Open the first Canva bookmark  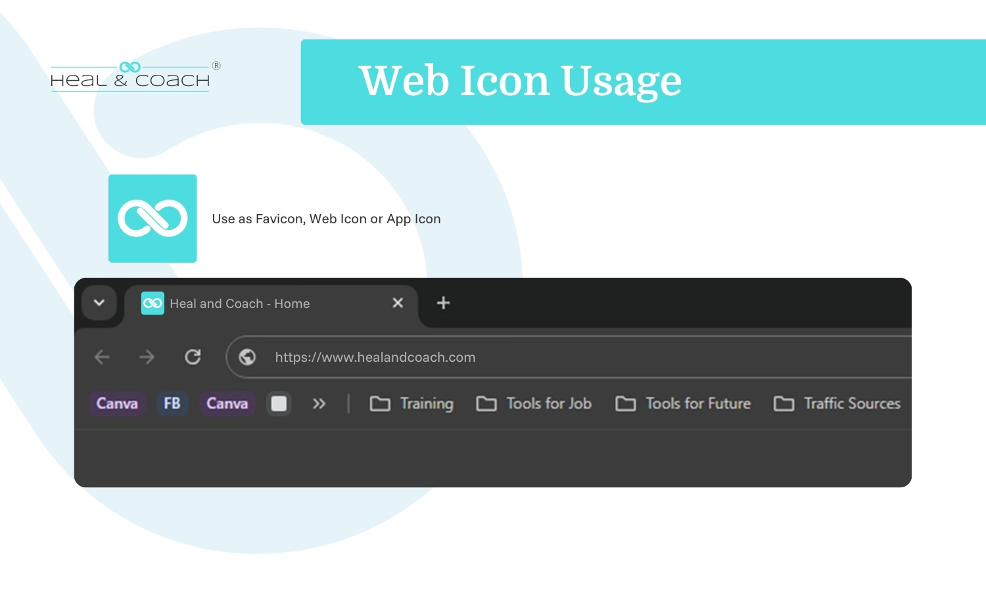pyautogui.click(x=117, y=403)
